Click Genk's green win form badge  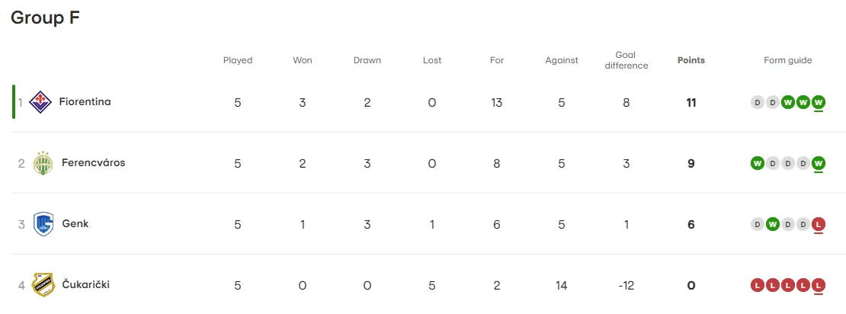click(x=773, y=224)
